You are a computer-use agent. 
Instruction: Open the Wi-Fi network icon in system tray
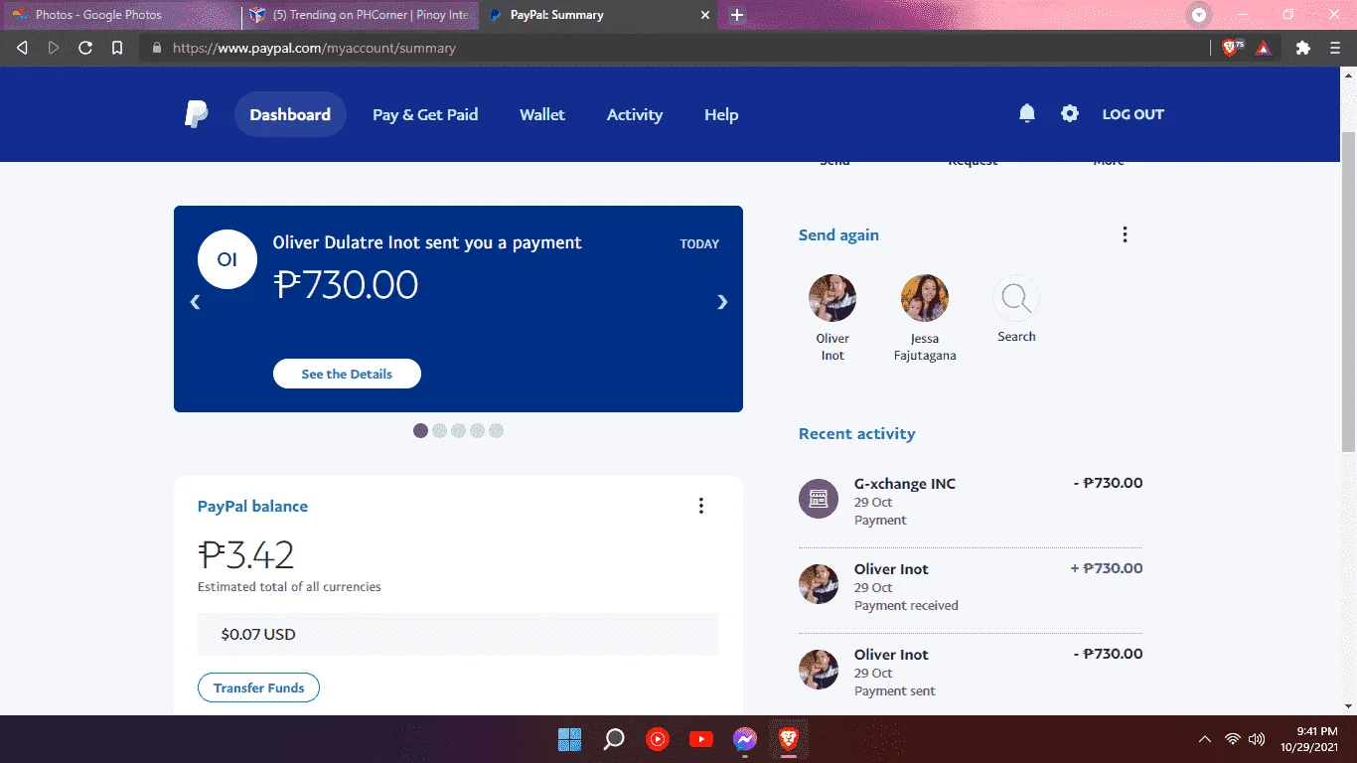[x=1233, y=739]
